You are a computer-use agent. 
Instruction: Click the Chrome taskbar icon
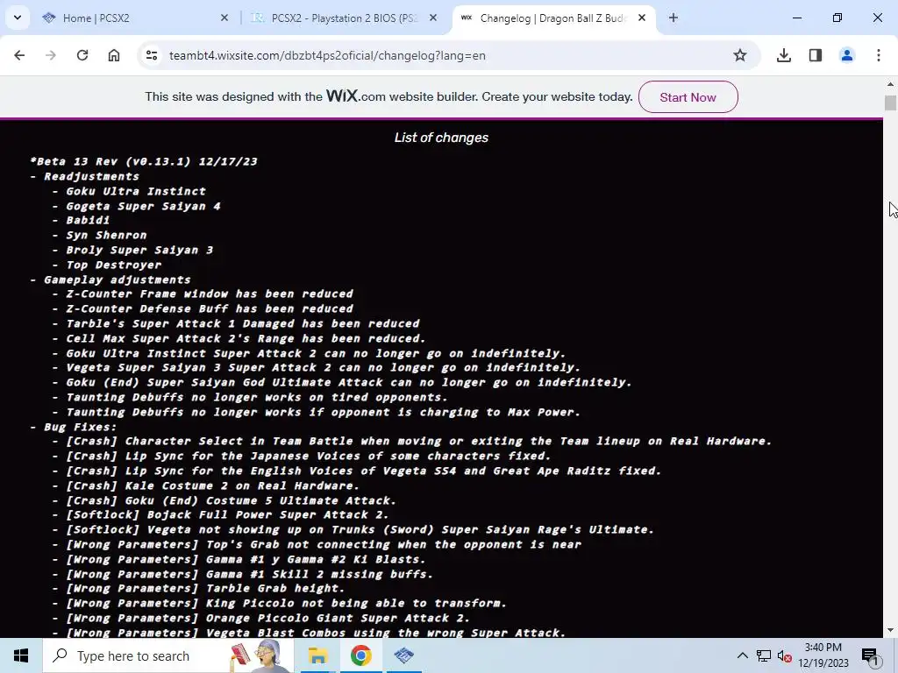click(360, 655)
